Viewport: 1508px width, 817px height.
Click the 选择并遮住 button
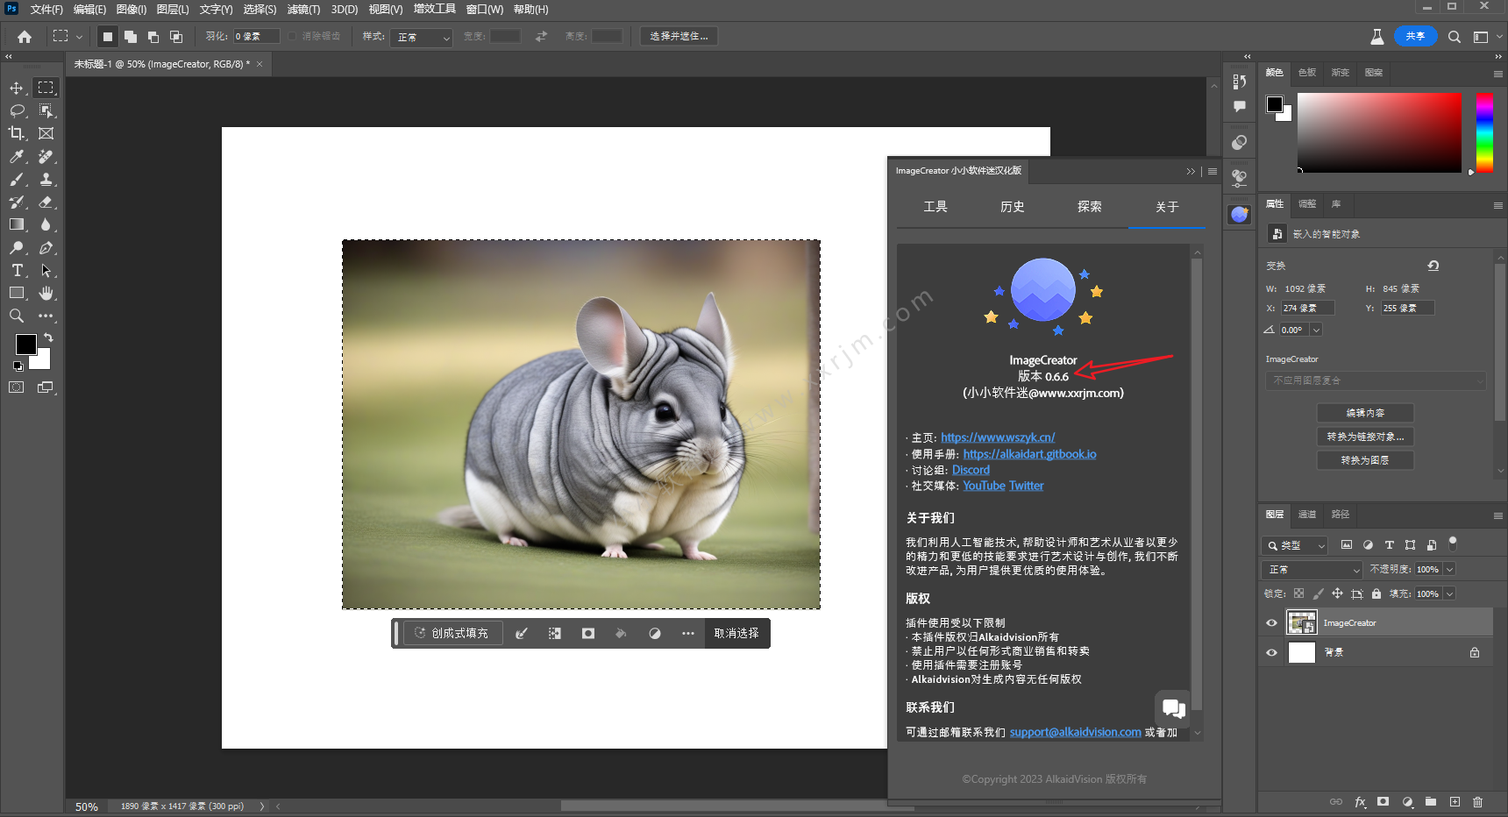click(x=679, y=37)
